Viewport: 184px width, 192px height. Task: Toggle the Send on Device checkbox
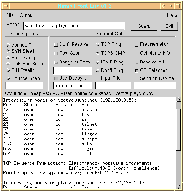click(x=137, y=78)
